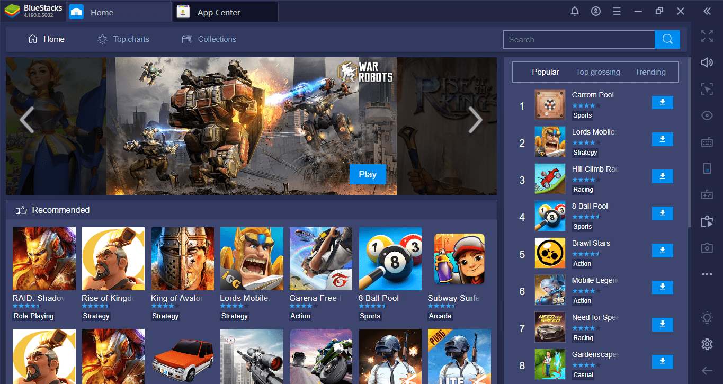This screenshot has width=723, height=384.
Task: Download Gardenscapes from popular list
Action: tap(662, 362)
